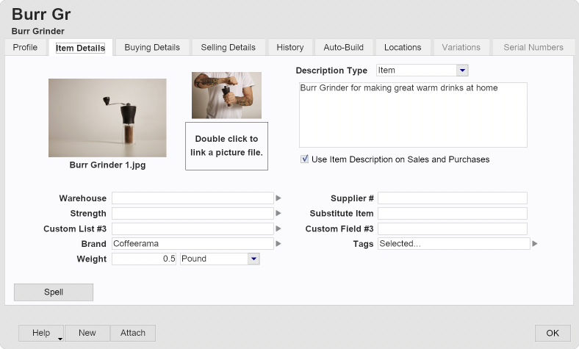Focus the Custom List #3 field
Viewport: 579px width, 349px height.
coord(193,229)
